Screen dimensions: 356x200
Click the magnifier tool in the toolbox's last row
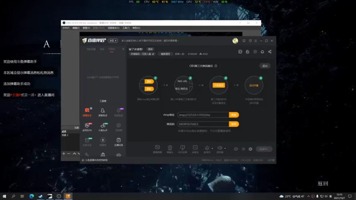[x=87, y=155]
